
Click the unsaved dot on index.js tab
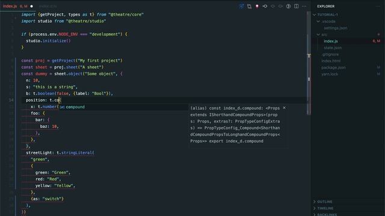32,7
